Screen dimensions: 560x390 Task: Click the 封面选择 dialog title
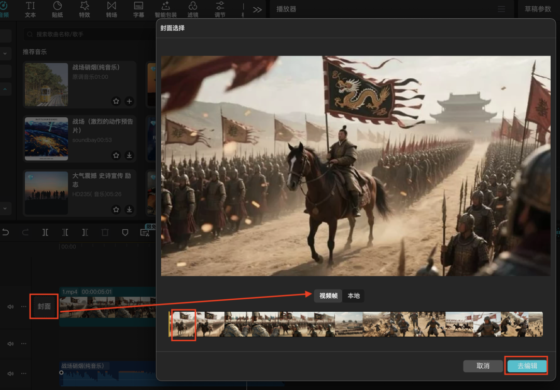tap(173, 28)
